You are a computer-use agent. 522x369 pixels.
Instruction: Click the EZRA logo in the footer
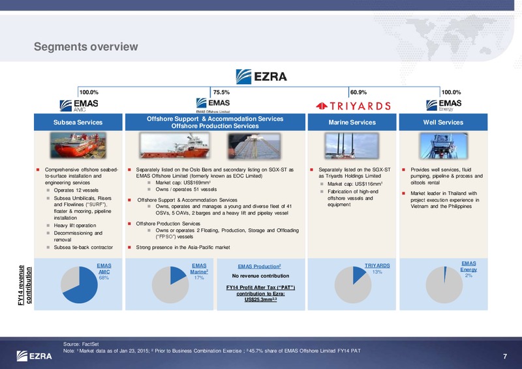pyautogui.click(x=35, y=356)
